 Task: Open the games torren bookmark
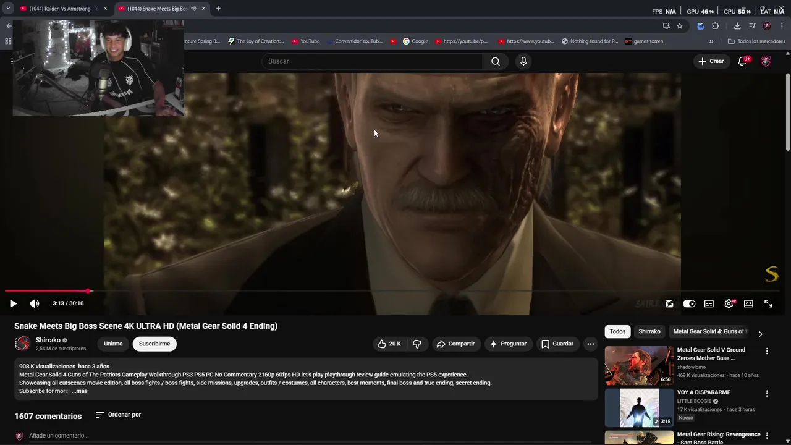click(644, 41)
